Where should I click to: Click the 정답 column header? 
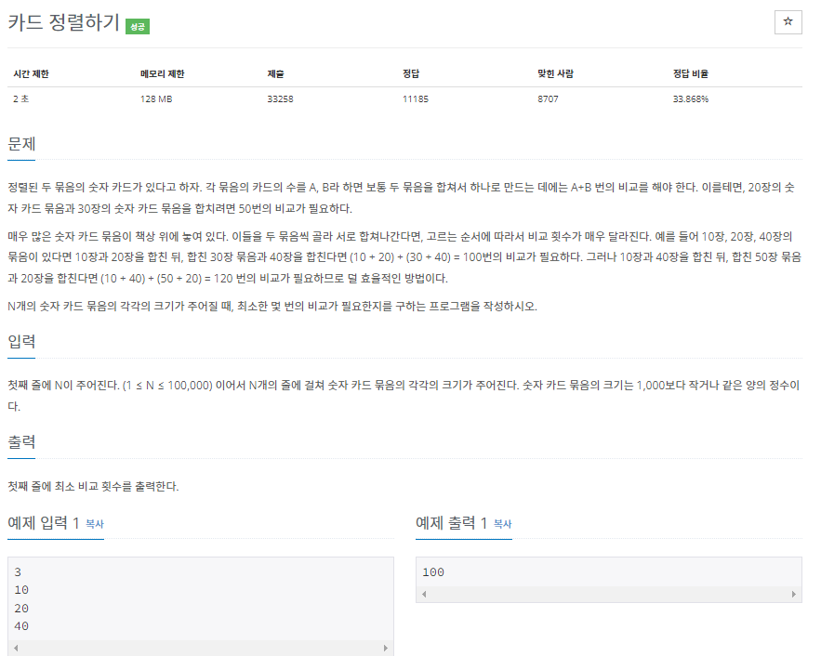click(411, 73)
